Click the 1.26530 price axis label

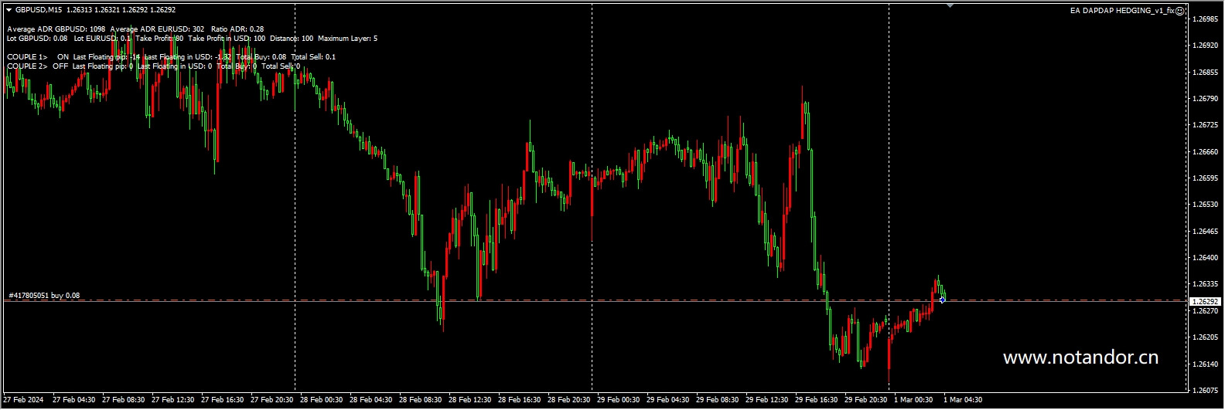point(1206,205)
